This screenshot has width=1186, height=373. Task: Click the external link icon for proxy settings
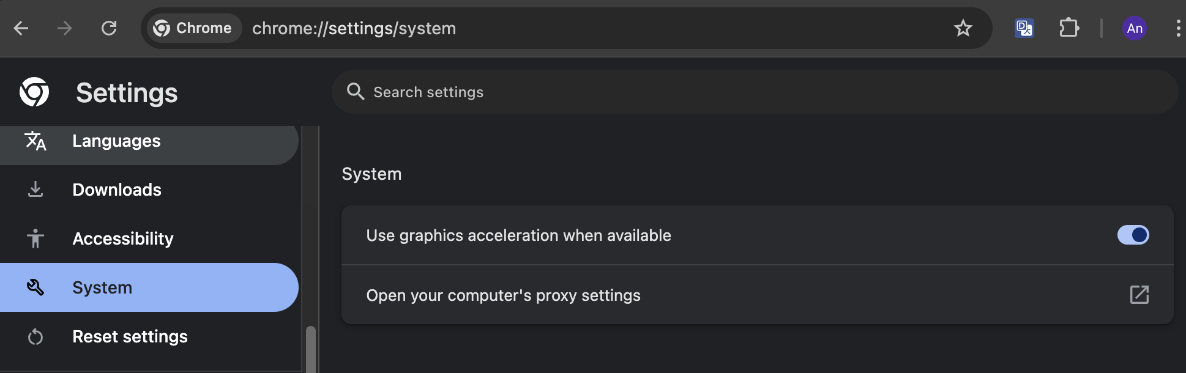[x=1139, y=295]
